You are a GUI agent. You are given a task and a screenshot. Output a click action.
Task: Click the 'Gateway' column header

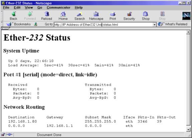coord(55,117)
